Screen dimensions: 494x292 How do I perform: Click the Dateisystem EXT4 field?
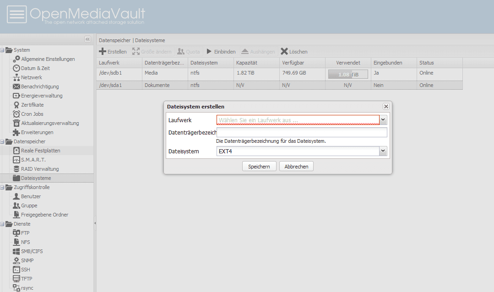pyautogui.click(x=298, y=151)
